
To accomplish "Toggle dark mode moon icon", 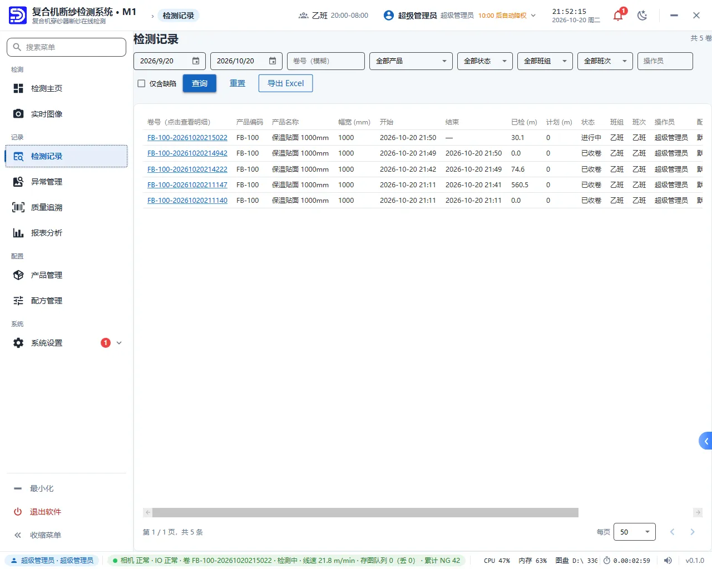I will 642,16.
